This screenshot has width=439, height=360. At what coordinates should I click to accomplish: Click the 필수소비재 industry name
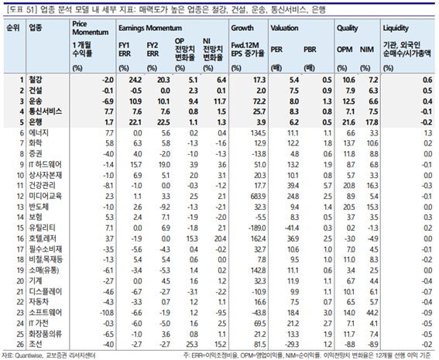tap(46, 249)
